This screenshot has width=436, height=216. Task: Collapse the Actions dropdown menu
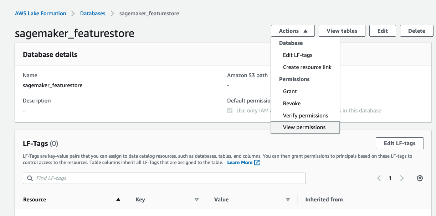(293, 31)
